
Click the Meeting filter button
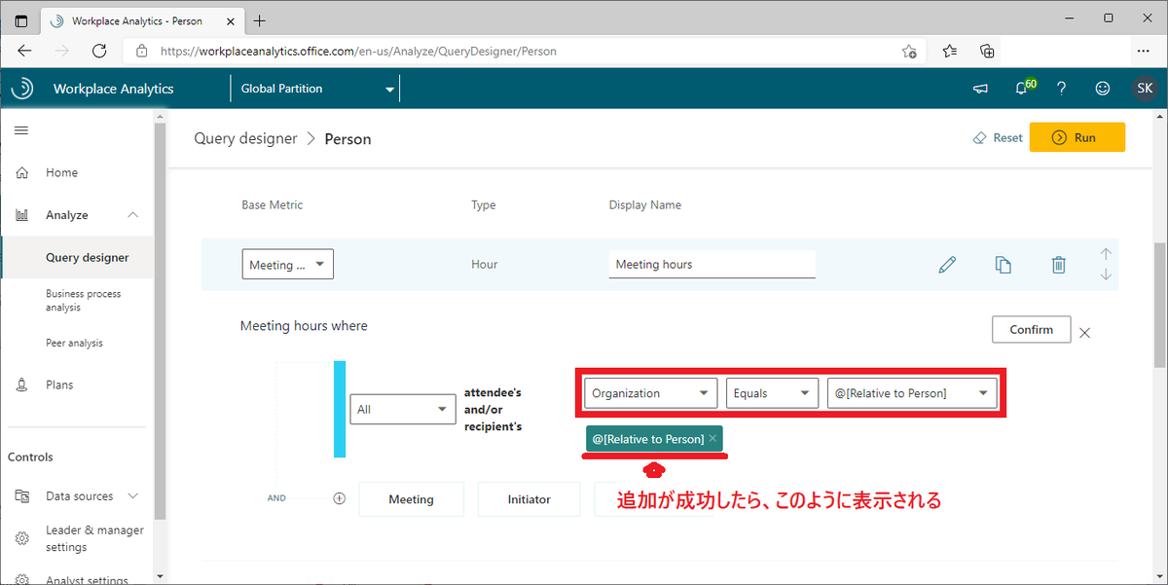pos(411,499)
